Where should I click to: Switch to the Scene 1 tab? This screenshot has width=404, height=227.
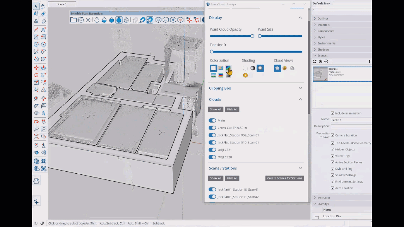point(62,4)
